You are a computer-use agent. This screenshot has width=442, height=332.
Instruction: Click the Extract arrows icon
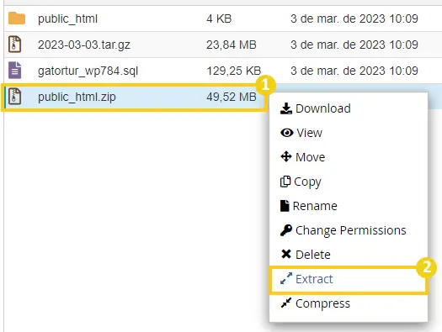coord(286,278)
